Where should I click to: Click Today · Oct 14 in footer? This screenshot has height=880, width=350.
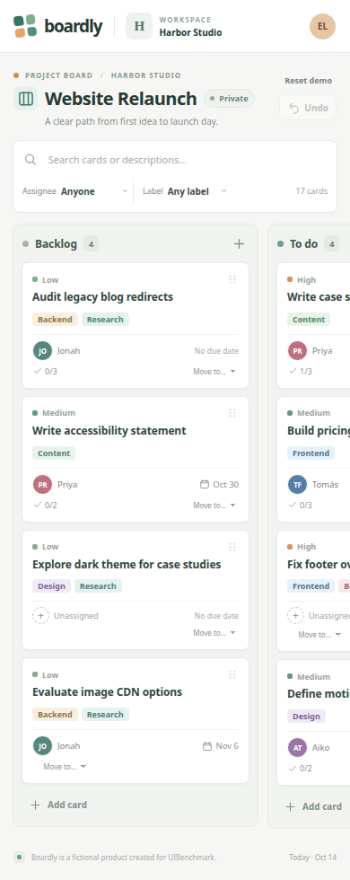click(x=313, y=857)
